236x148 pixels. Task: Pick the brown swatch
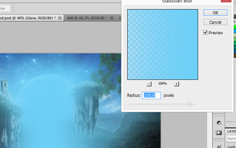[x=235, y=55]
